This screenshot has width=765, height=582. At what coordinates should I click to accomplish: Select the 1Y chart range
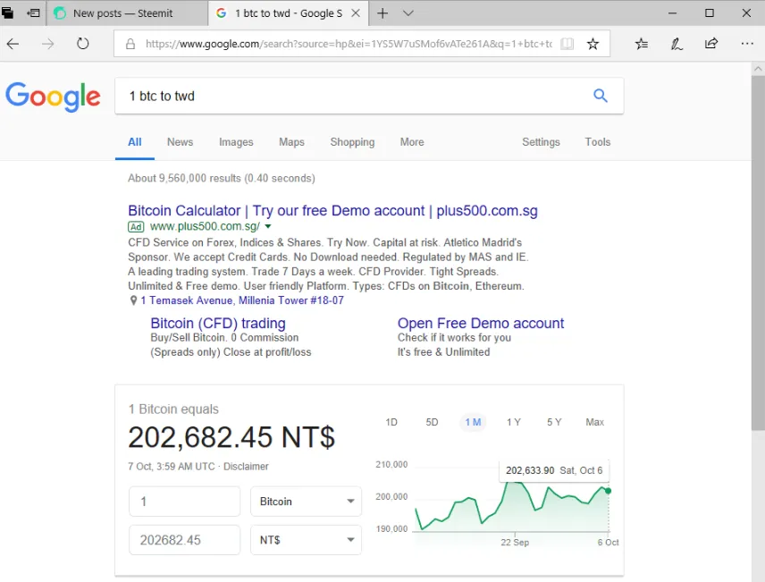pyautogui.click(x=513, y=422)
